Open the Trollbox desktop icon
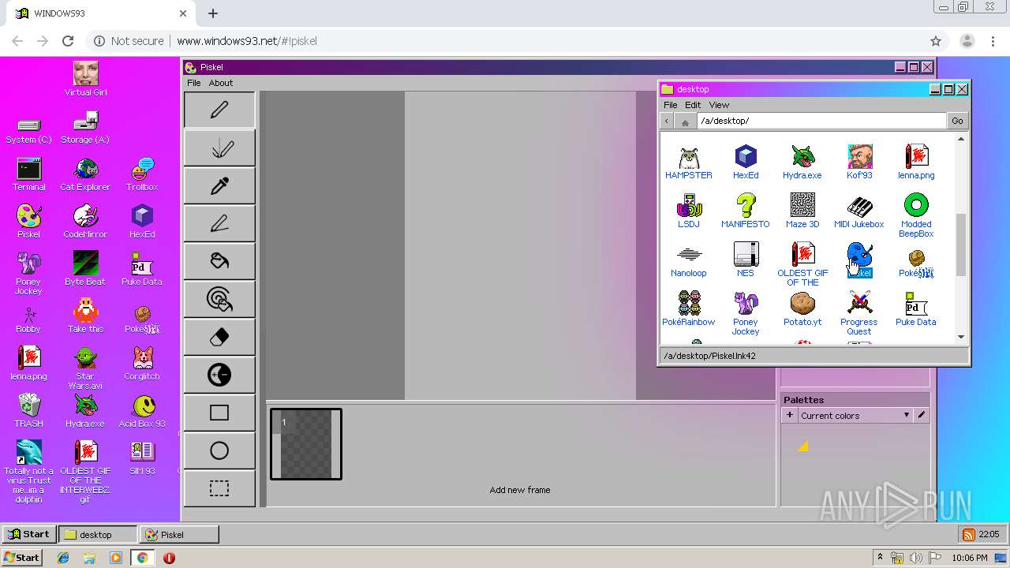The image size is (1010, 568). 142,174
